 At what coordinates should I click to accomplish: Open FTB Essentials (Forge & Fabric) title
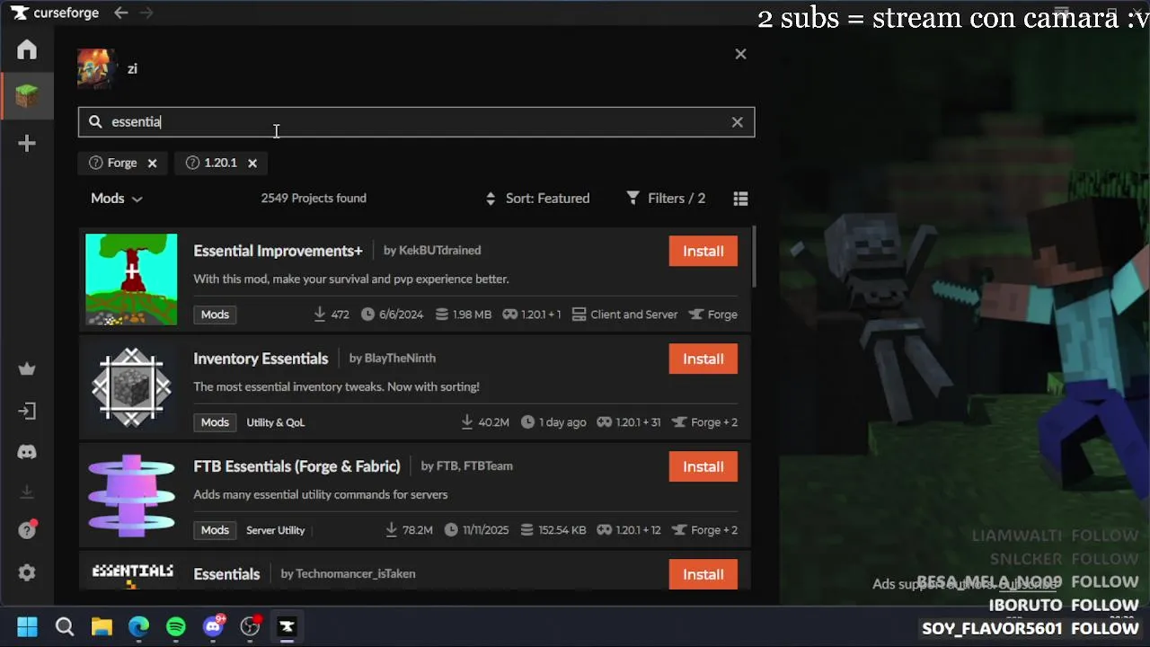pyautogui.click(x=296, y=466)
